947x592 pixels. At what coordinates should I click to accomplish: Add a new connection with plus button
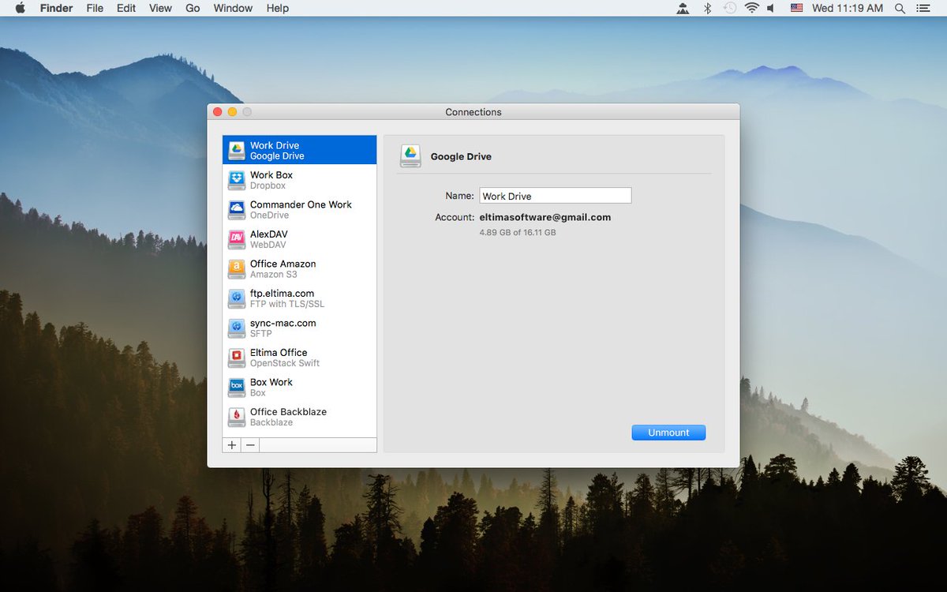click(x=232, y=445)
